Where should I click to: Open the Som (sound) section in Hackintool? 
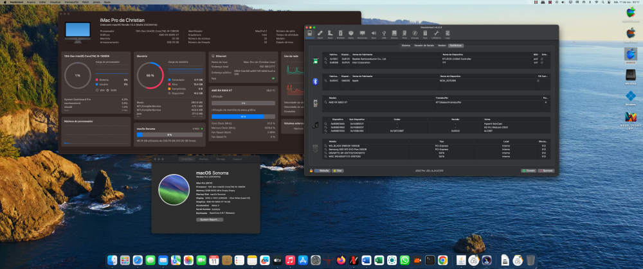tap(374, 35)
